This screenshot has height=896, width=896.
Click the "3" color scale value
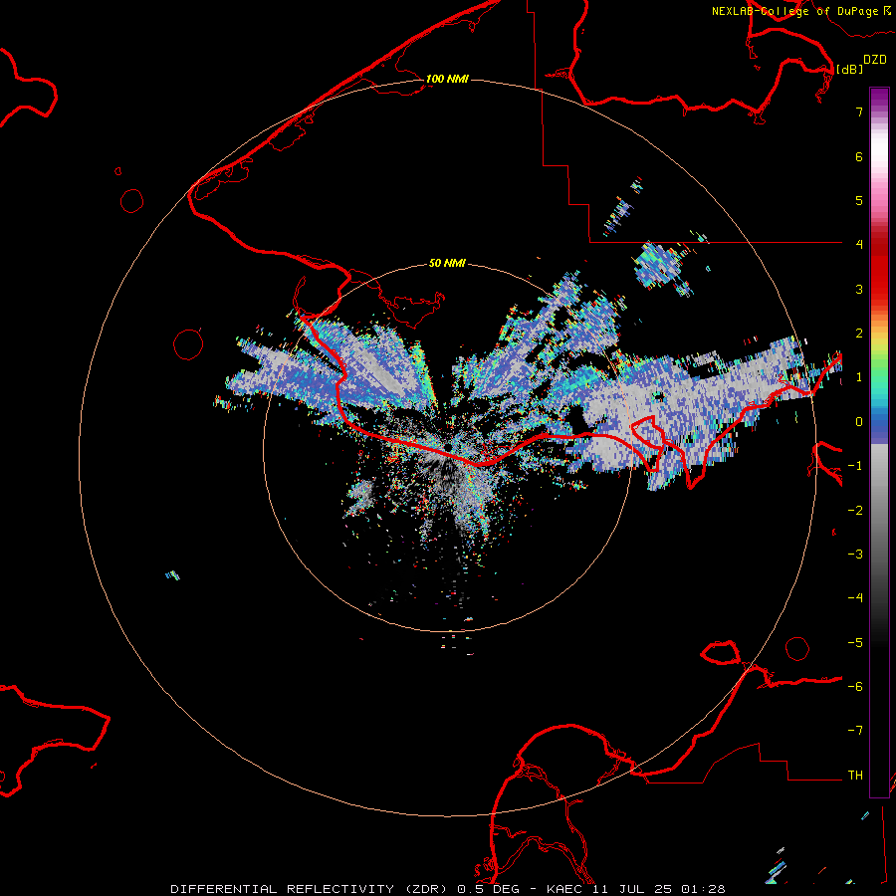859,289
